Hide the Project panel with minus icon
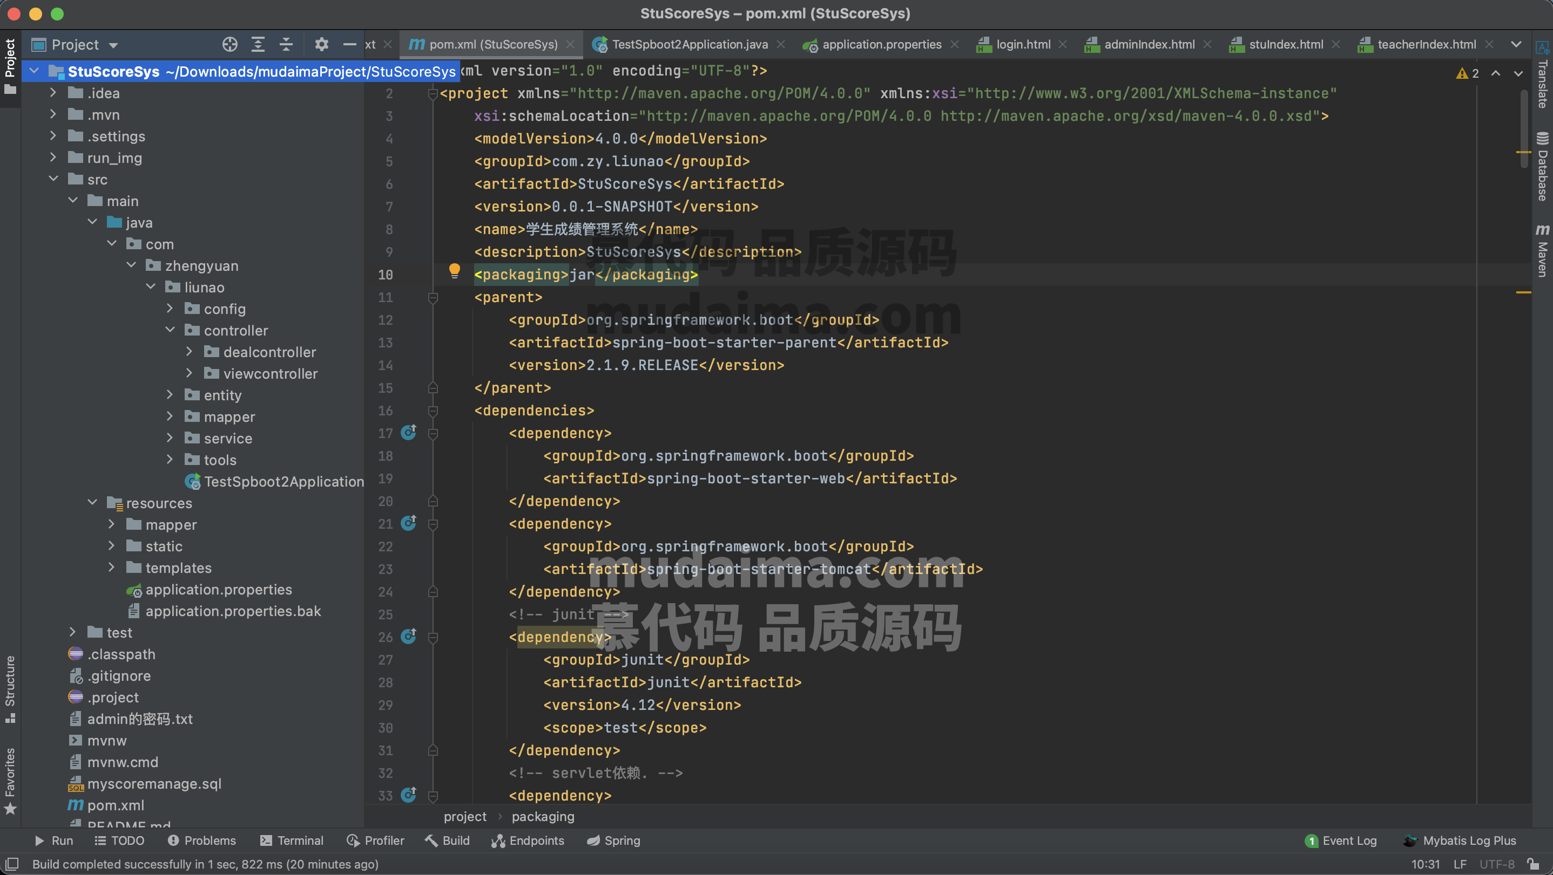The width and height of the screenshot is (1553, 875). (x=350, y=45)
